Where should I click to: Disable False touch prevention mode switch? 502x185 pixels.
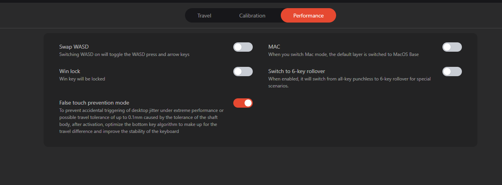pos(243,103)
